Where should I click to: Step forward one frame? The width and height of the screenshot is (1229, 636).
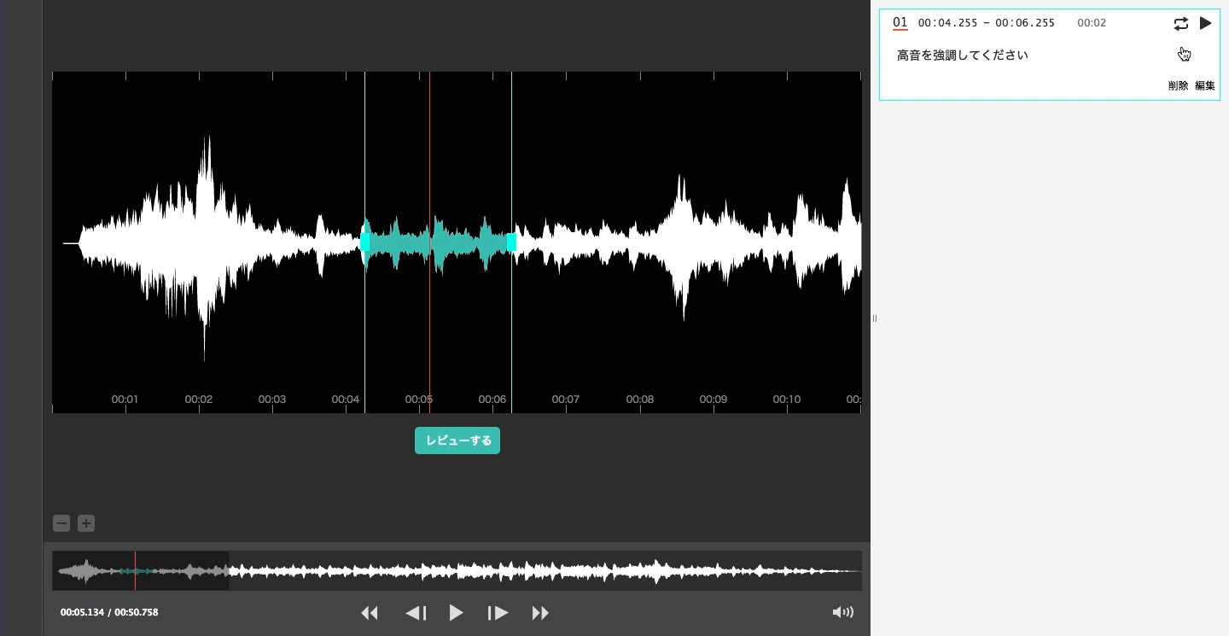pos(498,612)
